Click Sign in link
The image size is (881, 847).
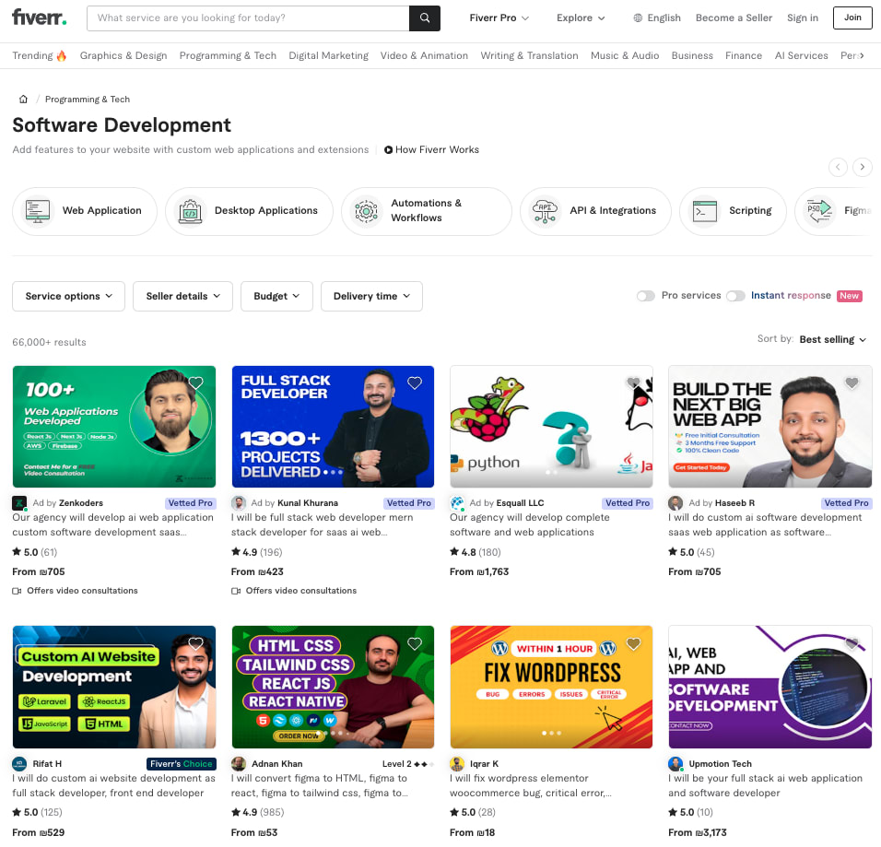[803, 18]
